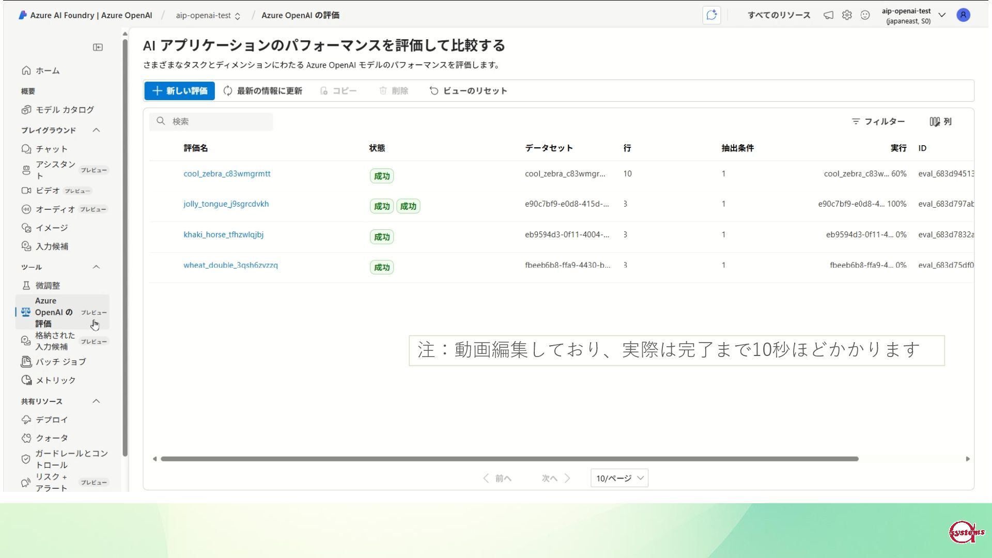Click ID cell eval_683d797ab
Screen dimensions: 992x558
[946, 204]
